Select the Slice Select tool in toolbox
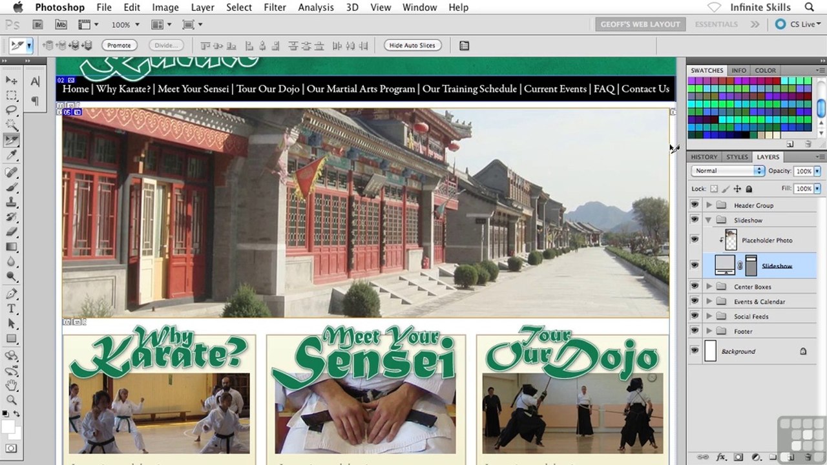 12,140
